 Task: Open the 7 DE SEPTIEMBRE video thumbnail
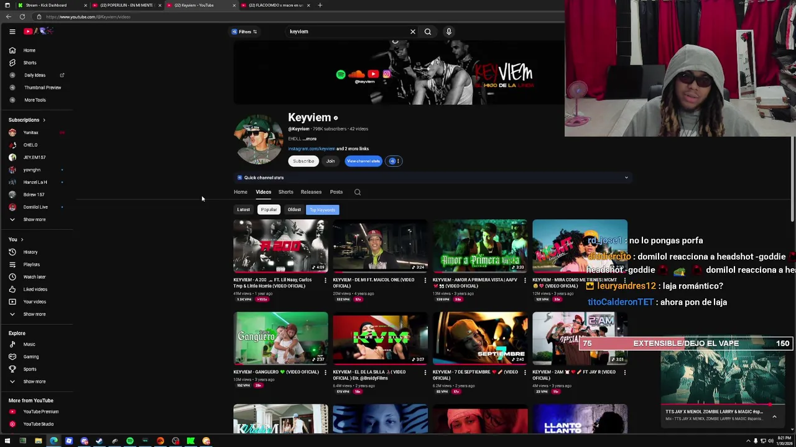click(x=480, y=338)
